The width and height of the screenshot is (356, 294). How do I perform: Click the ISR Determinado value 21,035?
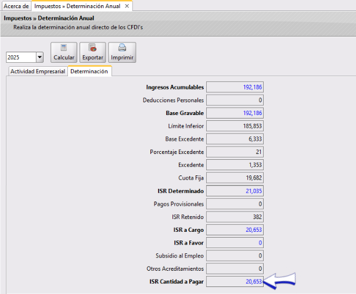[x=235, y=191]
